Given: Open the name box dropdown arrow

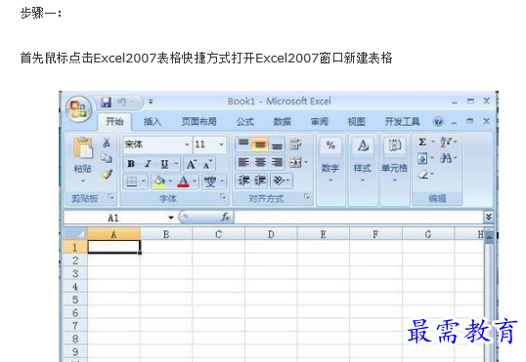Looking at the screenshot, I should [171, 218].
